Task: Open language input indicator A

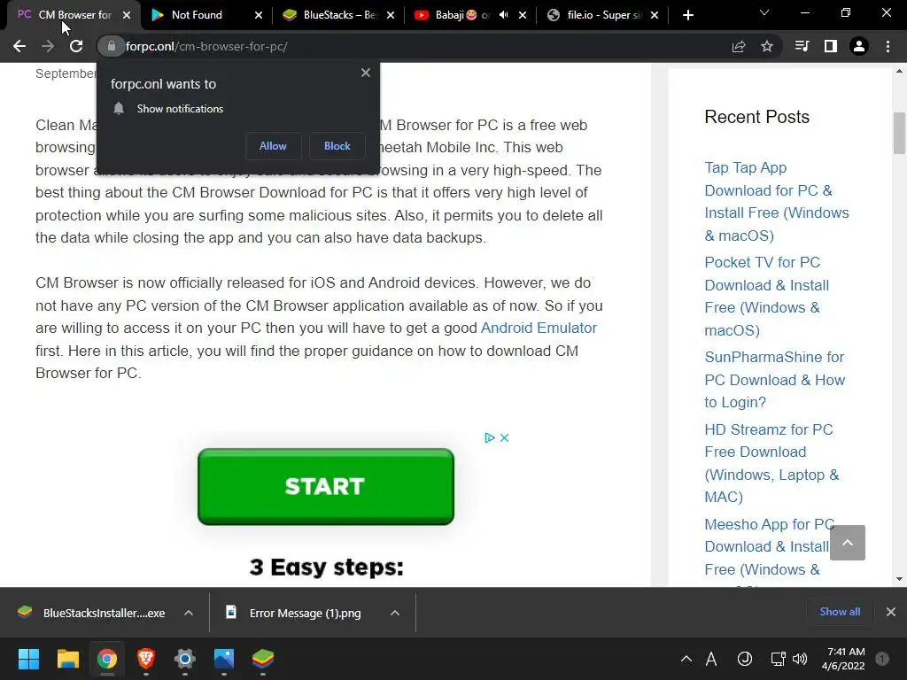Action: (x=711, y=659)
